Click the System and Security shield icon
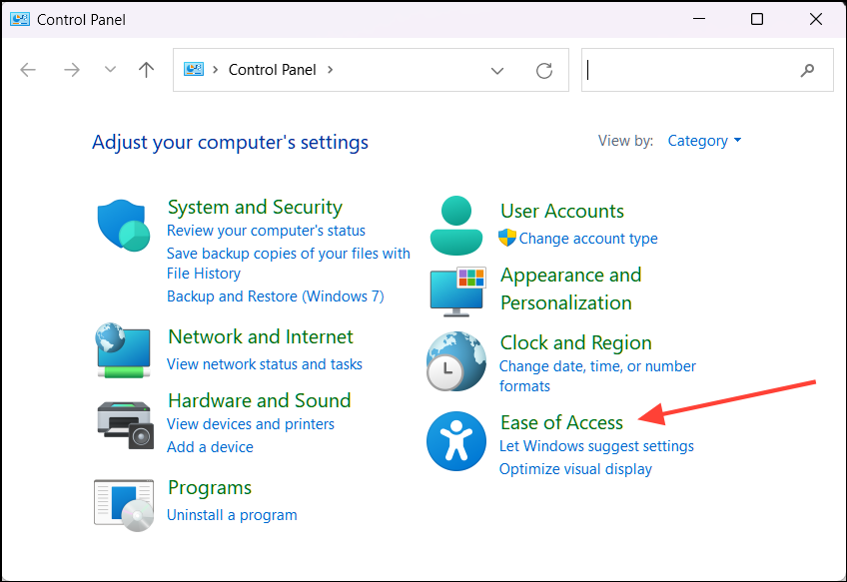Screen dimensions: 847x582 point(124,226)
